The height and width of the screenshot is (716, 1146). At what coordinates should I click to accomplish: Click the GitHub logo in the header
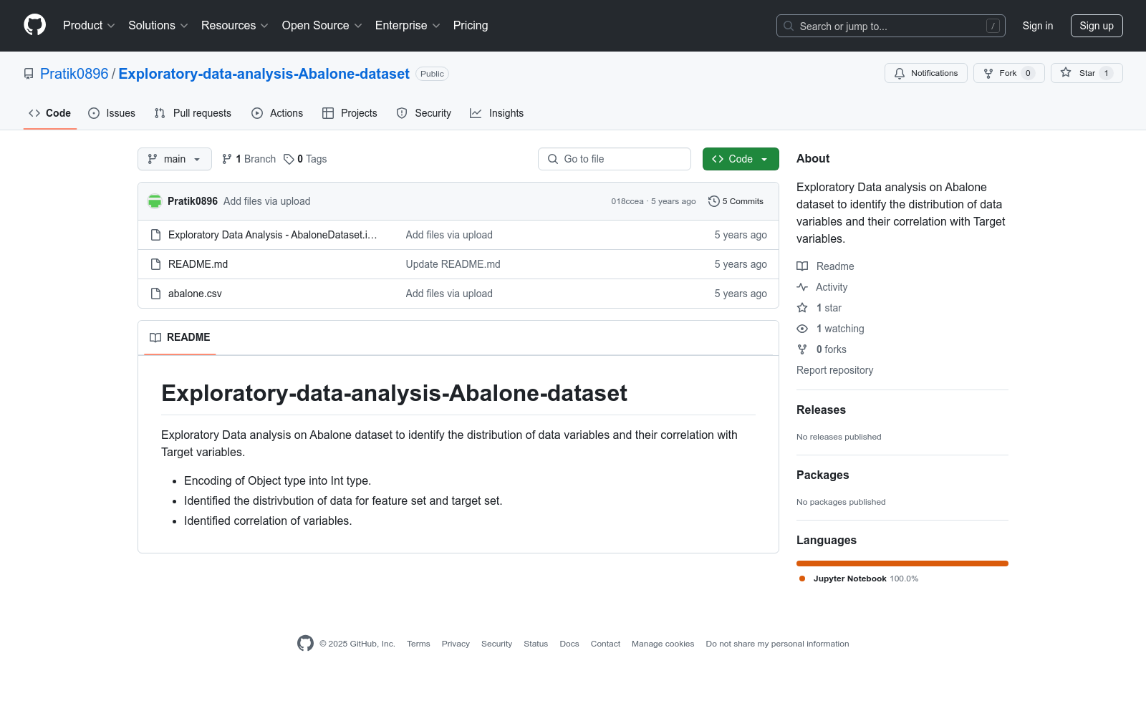pos(34,25)
